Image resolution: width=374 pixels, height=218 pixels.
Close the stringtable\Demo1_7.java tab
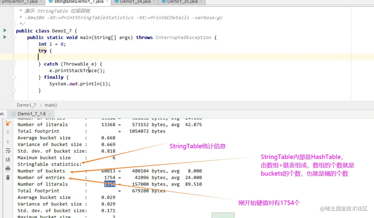tap(107, 1)
